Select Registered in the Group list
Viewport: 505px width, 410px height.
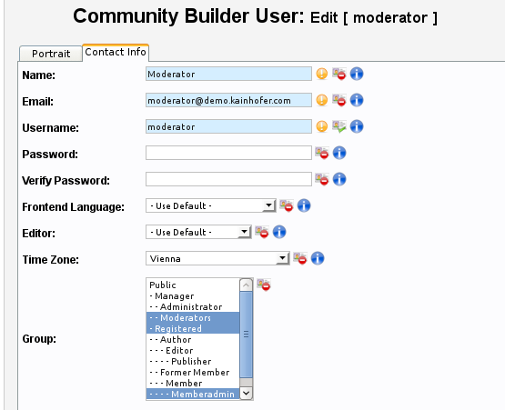193,328
